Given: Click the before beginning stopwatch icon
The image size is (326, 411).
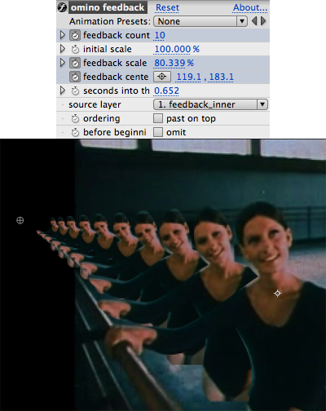Looking at the screenshot, I should [75, 132].
